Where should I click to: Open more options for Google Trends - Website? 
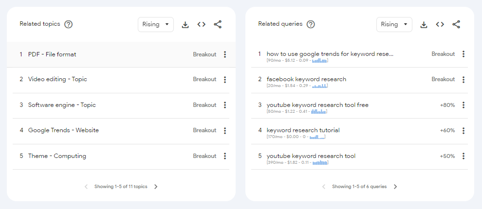tap(225, 130)
